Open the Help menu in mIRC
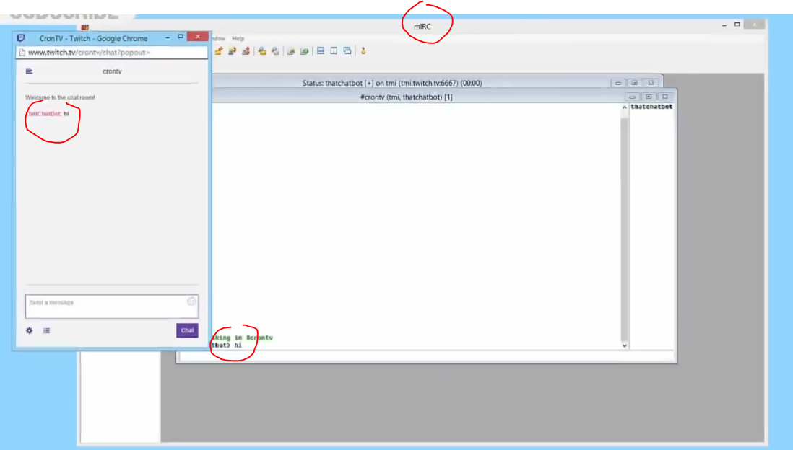This screenshot has height=450, width=793. pyautogui.click(x=238, y=38)
